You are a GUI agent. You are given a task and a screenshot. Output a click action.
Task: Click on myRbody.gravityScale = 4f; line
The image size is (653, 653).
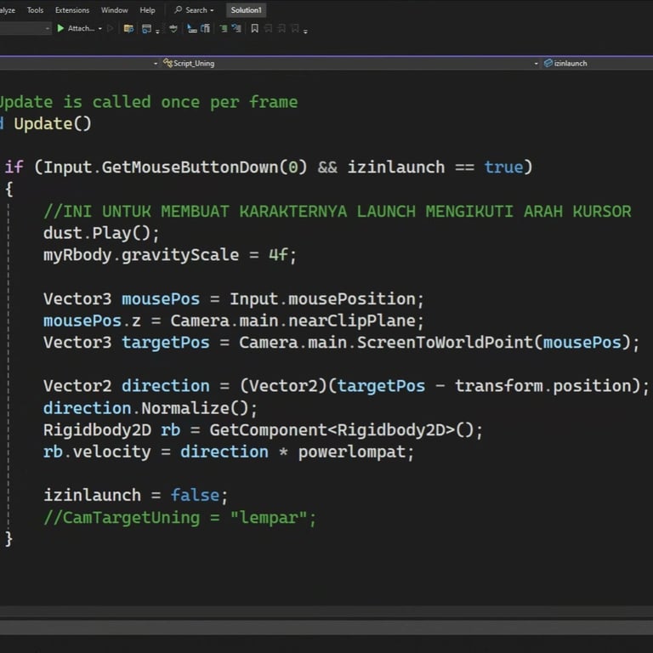click(x=170, y=255)
